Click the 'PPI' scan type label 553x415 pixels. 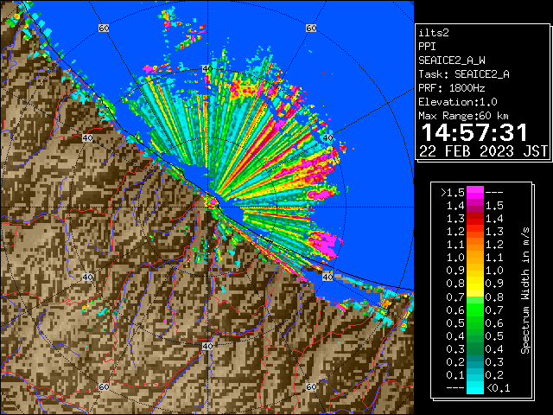(x=427, y=47)
